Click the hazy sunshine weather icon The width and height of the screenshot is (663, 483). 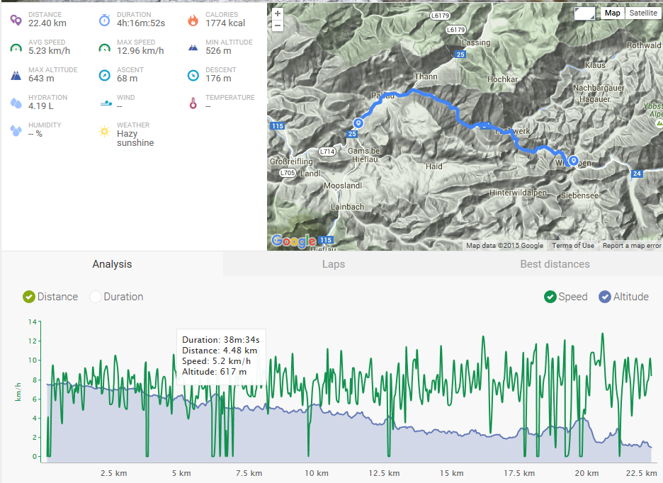point(104,131)
